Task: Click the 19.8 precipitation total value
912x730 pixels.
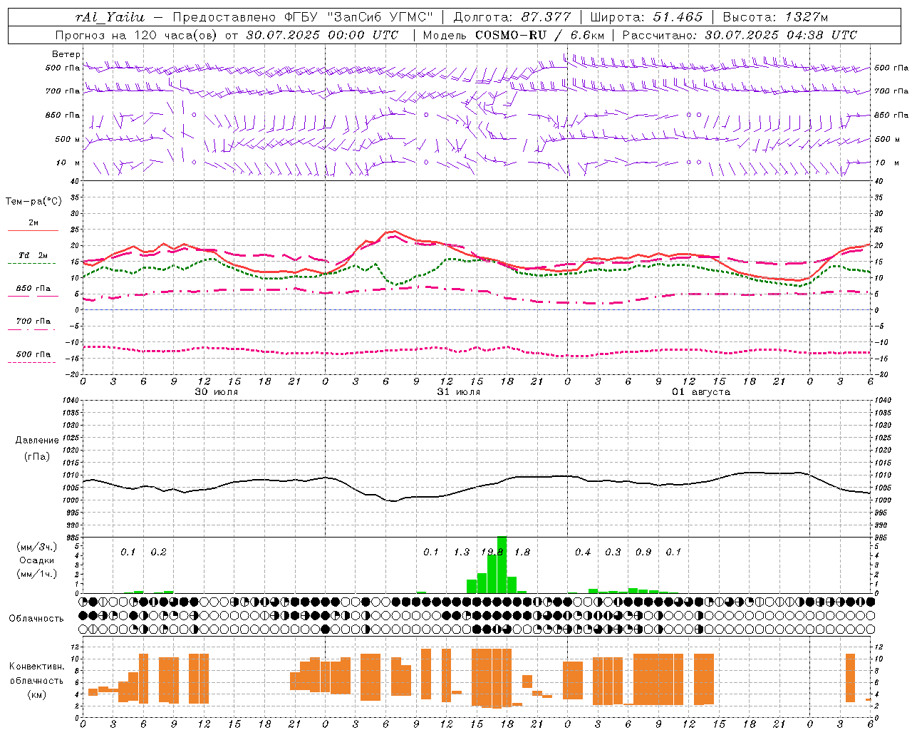Action: pos(492,552)
